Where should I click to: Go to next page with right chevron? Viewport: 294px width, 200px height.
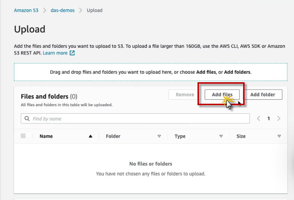[x=278, y=119]
